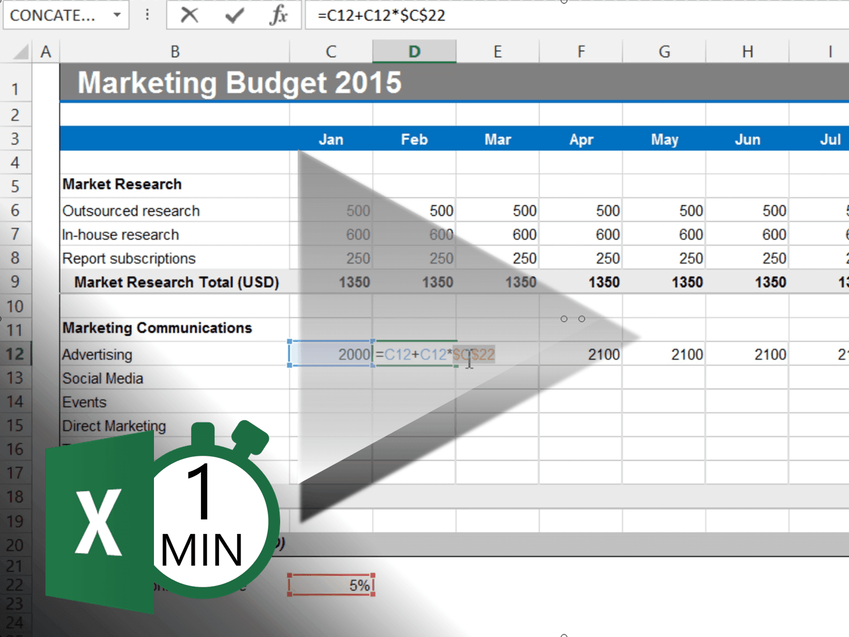Click the Feb month header
Image resolution: width=849 pixels, height=637 pixels.
[x=414, y=139]
